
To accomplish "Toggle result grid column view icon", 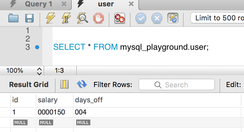I will [64, 84].
